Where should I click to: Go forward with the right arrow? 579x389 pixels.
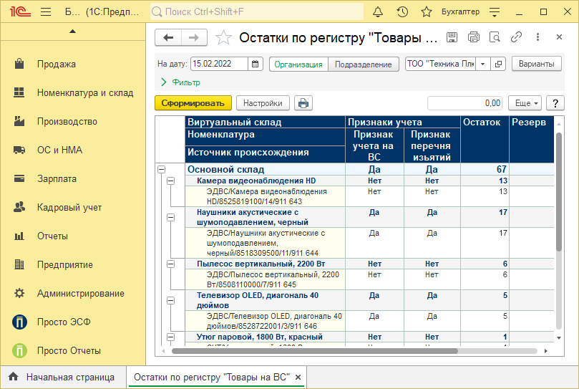(x=194, y=37)
